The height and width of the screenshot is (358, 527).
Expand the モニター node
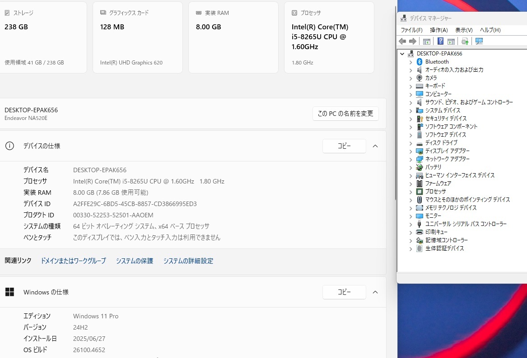point(410,216)
